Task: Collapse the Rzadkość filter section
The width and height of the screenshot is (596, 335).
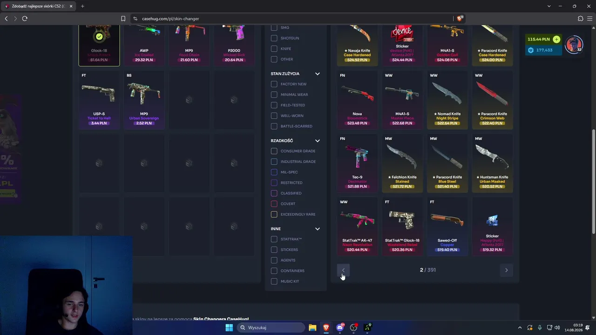Action: coord(318,141)
